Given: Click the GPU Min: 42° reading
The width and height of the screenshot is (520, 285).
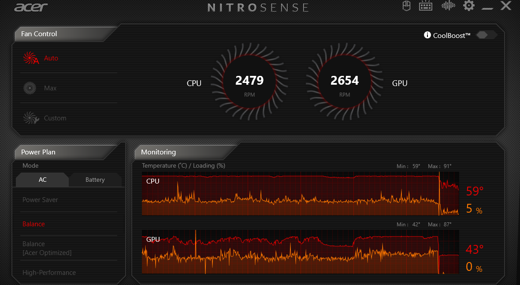Looking at the screenshot, I should tap(408, 225).
